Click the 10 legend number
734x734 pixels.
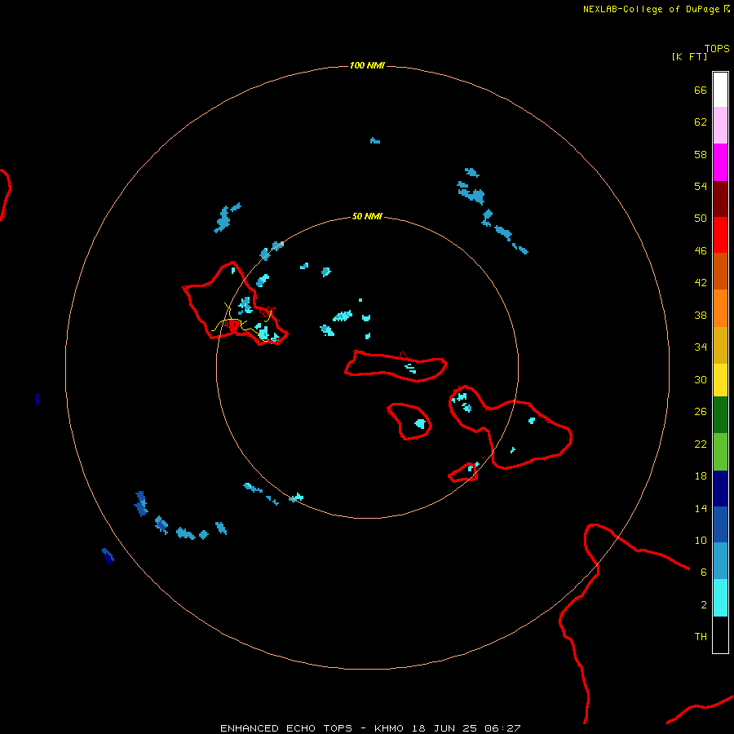click(701, 540)
